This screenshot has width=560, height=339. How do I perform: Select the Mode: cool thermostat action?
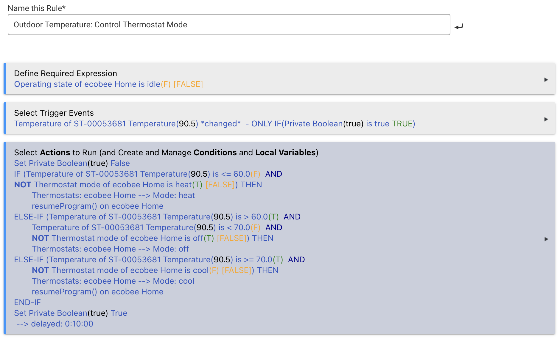(113, 281)
